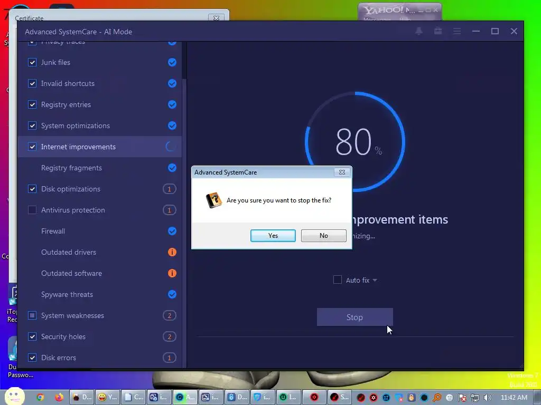The width and height of the screenshot is (541, 405).
Task: Open Google Chrome from the taskbar
Action: point(40,397)
